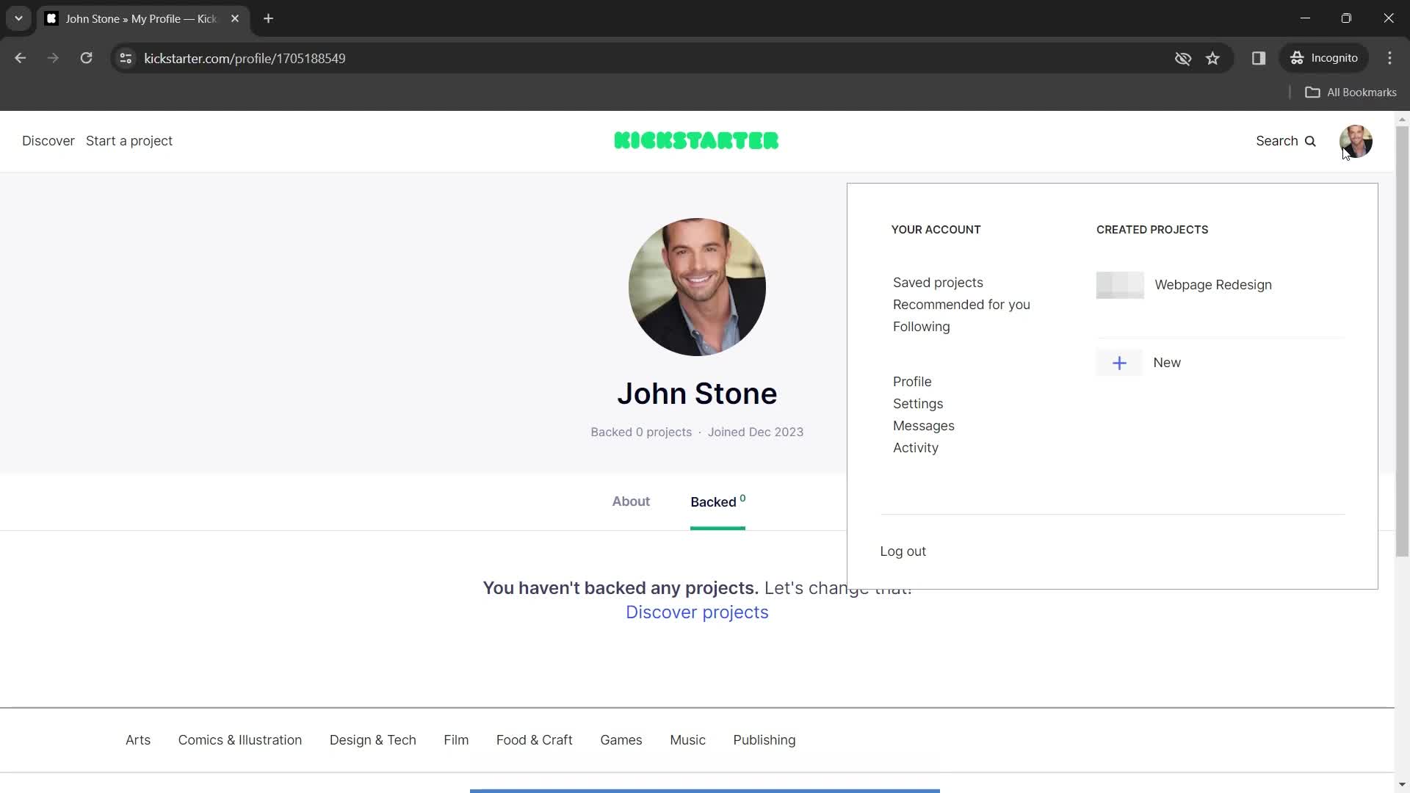Image resolution: width=1410 pixels, height=793 pixels.
Task: Open Saved projects from account menu
Action: (x=937, y=282)
